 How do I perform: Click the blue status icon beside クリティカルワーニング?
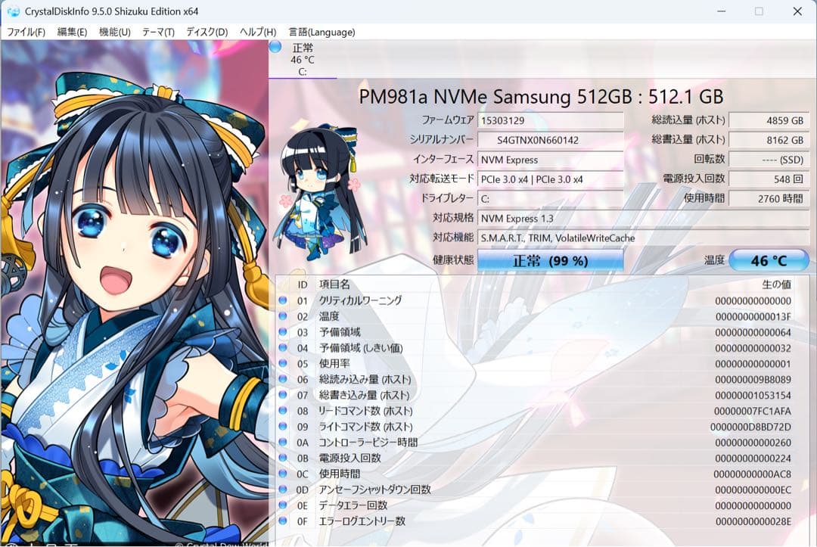coord(283,300)
